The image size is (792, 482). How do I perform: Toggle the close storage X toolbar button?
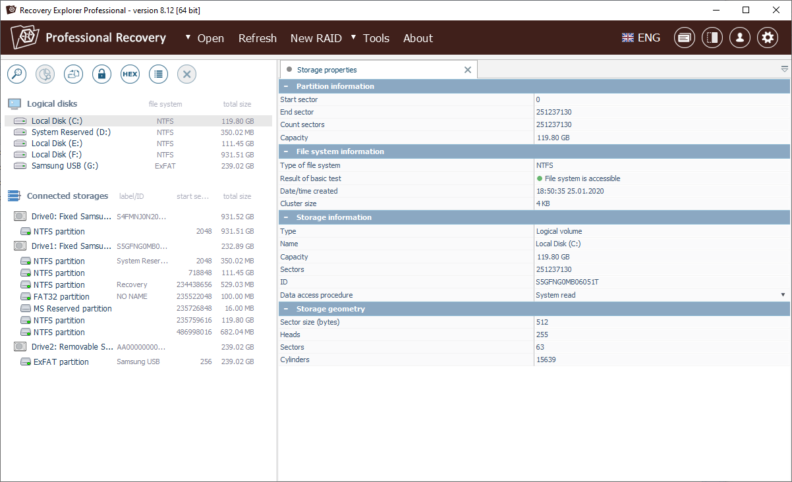pos(186,74)
